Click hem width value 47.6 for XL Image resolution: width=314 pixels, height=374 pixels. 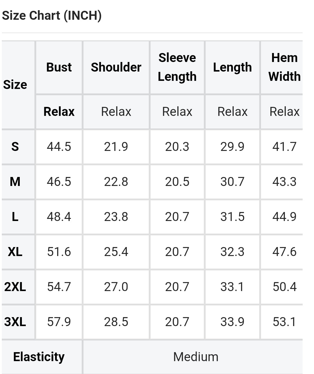click(284, 252)
